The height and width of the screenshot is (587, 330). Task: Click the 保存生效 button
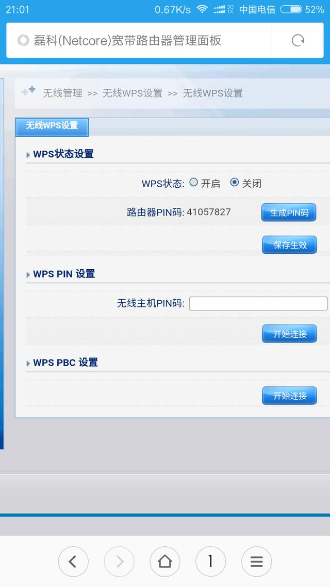click(x=290, y=245)
